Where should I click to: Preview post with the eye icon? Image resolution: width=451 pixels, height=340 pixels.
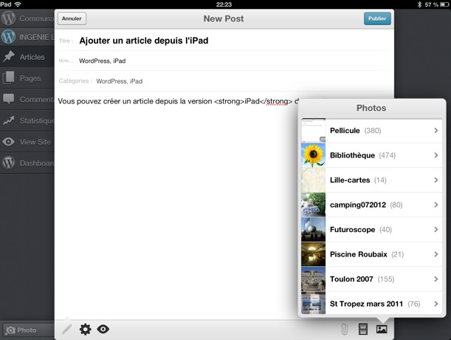point(103,329)
